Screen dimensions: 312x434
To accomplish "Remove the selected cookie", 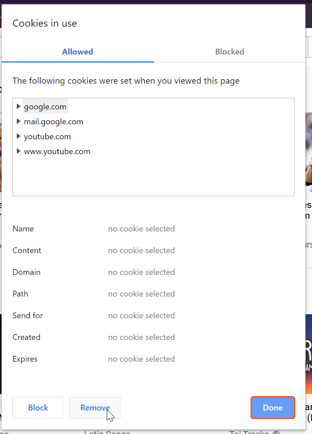I will tap(95, 408).
